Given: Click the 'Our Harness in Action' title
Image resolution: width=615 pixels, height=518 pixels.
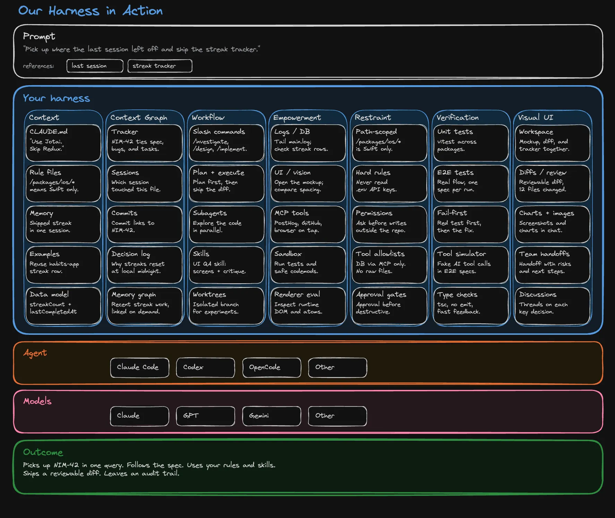Looking at the screenshot, I should (x=90, y=11).
